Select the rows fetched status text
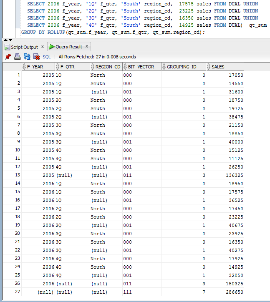This screenshot has height=302, width=270. tap(97, 57)
